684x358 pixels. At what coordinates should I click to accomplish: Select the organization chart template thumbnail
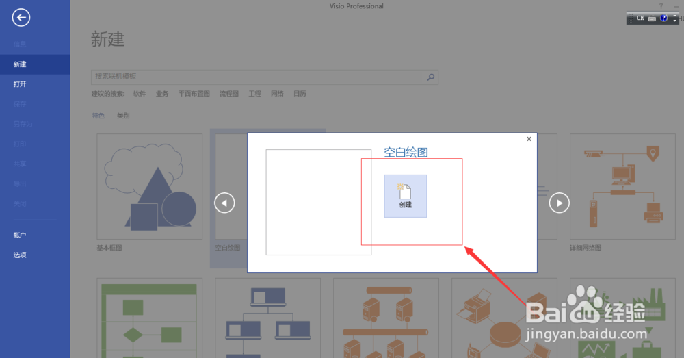point(268,318)
